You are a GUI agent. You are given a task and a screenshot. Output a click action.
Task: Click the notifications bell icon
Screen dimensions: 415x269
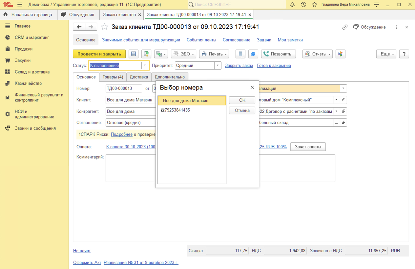tap(292, 5)
